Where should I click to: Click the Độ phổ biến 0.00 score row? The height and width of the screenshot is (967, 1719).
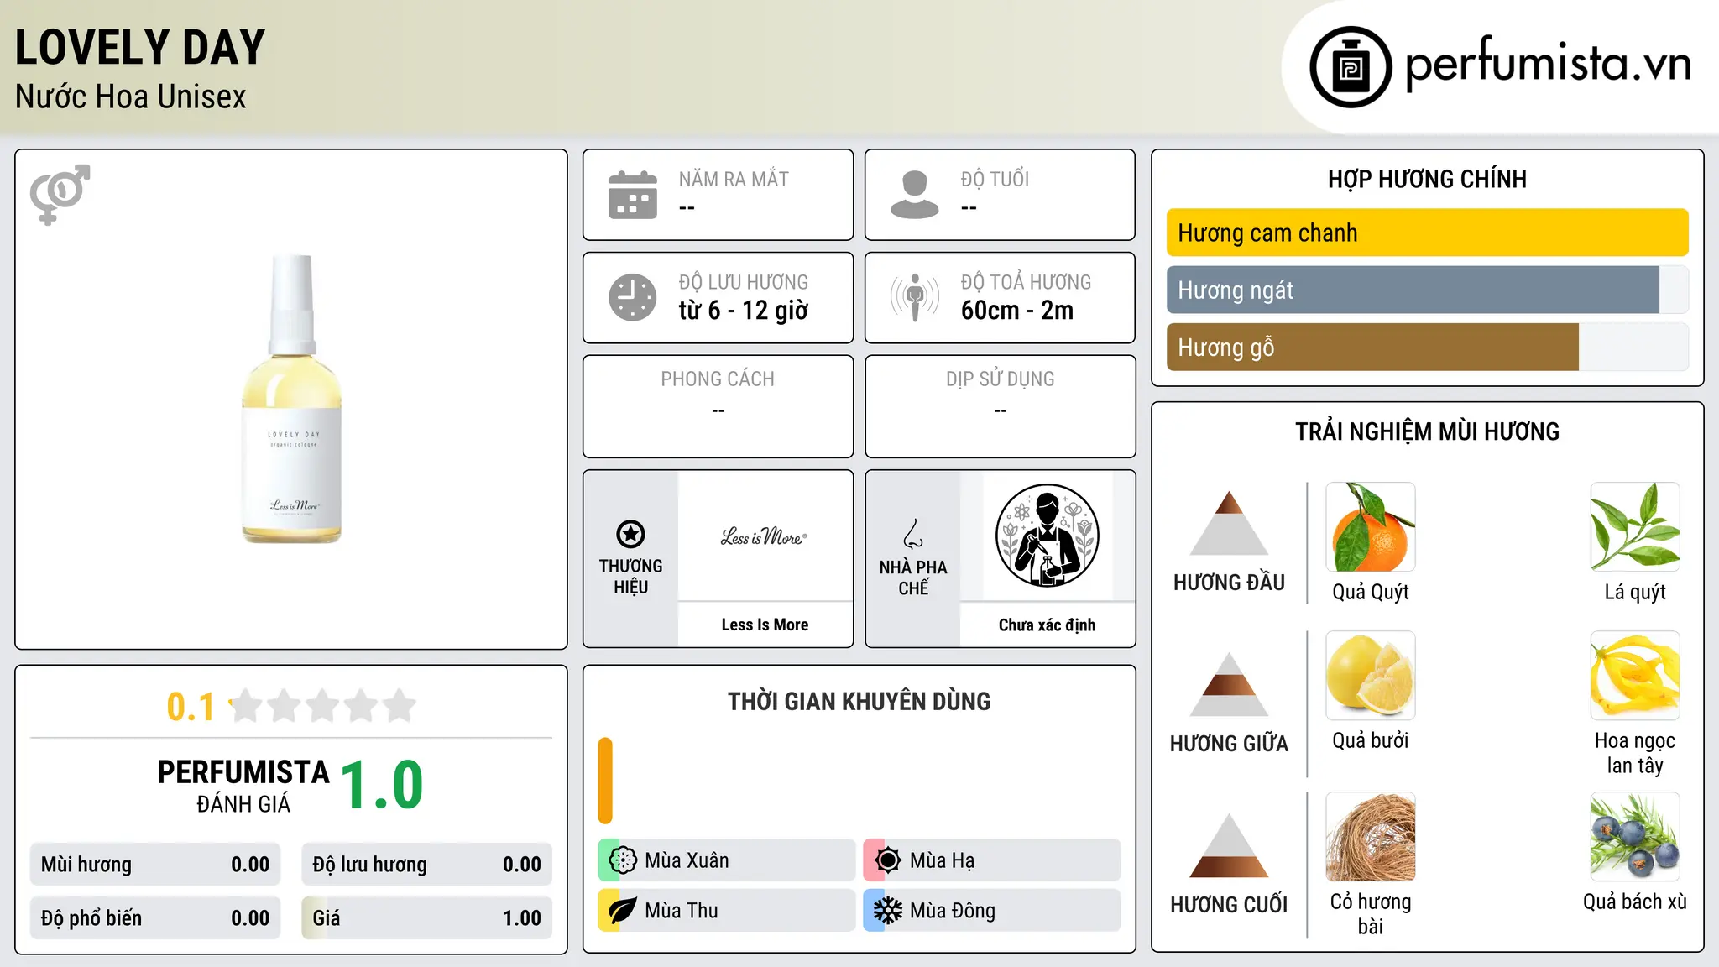[155, 918]
